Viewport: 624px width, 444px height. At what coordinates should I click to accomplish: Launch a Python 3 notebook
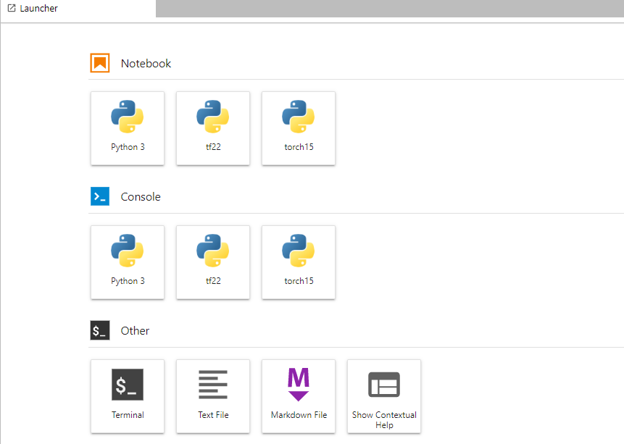(x=128, y=128)
